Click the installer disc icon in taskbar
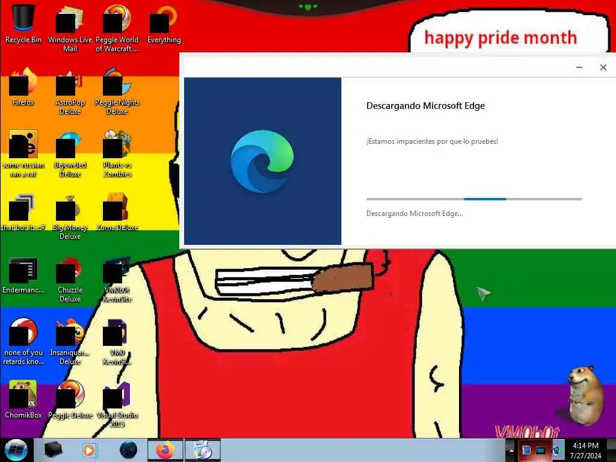 (x=203, y=450)
